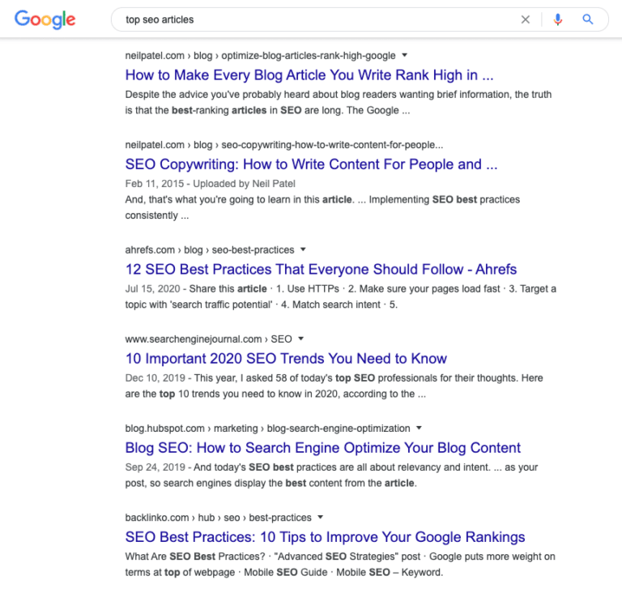
Task: Start voice search with the microphone icon
Action: point(558,19)
